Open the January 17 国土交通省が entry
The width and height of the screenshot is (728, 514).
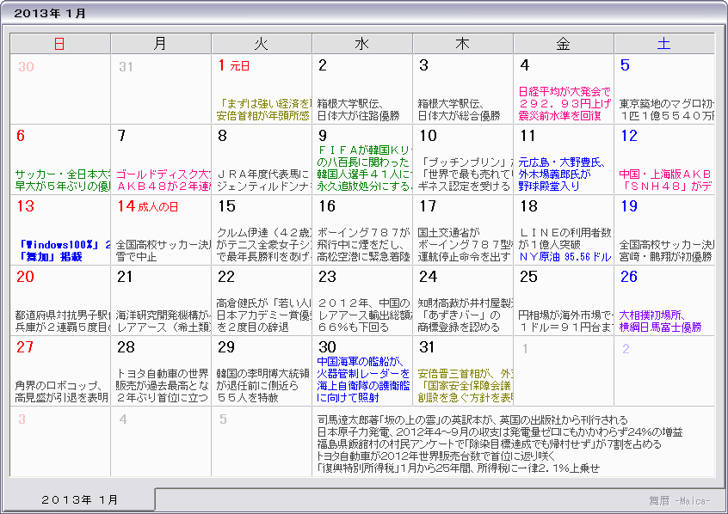coord(466,245)
